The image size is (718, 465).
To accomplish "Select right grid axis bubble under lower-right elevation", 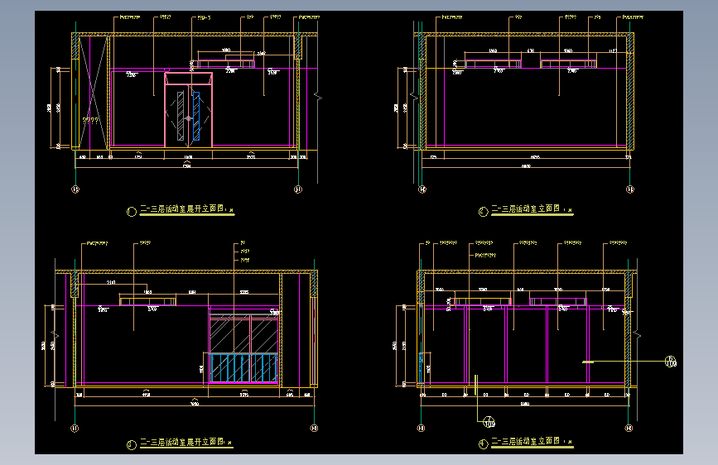I will point(629,429).
